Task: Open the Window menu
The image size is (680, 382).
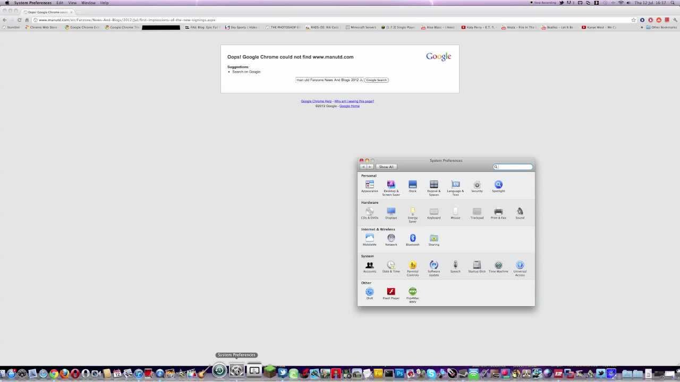Action: tap(88, 3)
